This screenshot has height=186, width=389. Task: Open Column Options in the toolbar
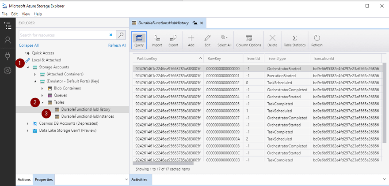(248, 40)
